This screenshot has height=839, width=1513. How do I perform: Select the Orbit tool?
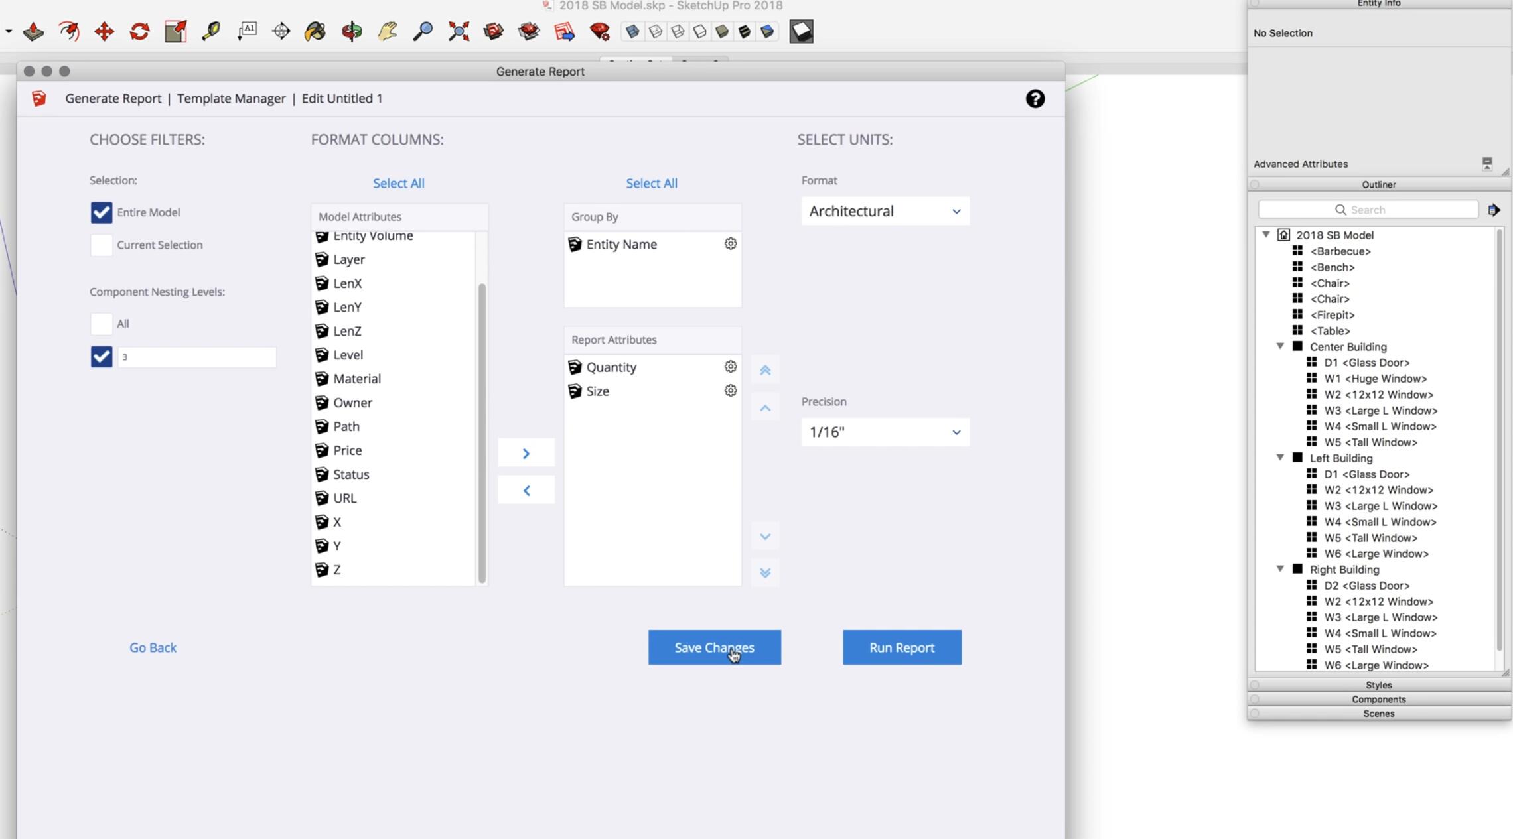pyautogui.click(x=352, y=31)
